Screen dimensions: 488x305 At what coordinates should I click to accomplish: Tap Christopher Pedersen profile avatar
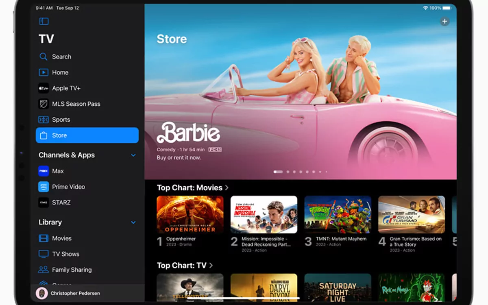pyautogui.click(x=41, y=293)
